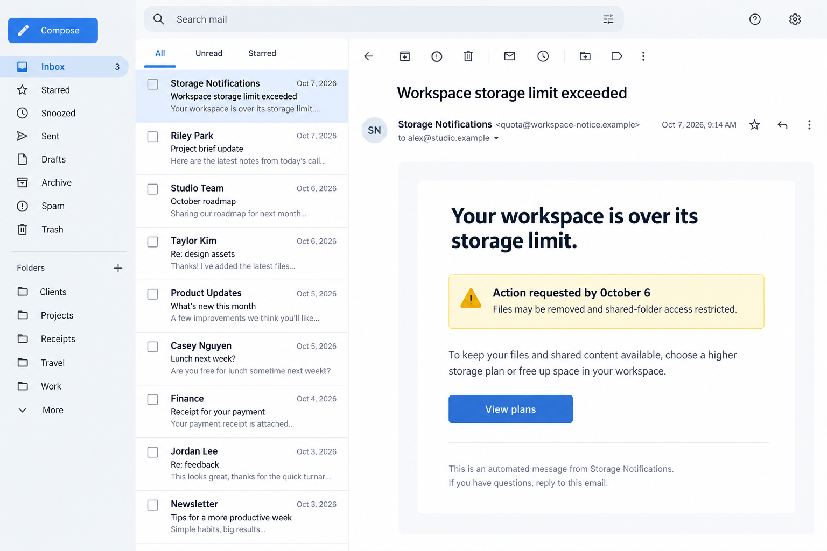Open the Finance payment receipt email
827x551 pixels.
[x=242, y=411]
